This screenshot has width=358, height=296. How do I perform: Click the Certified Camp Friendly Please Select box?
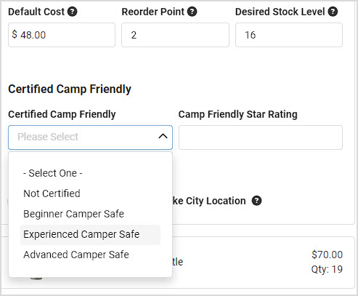click(x=90, y=137)
